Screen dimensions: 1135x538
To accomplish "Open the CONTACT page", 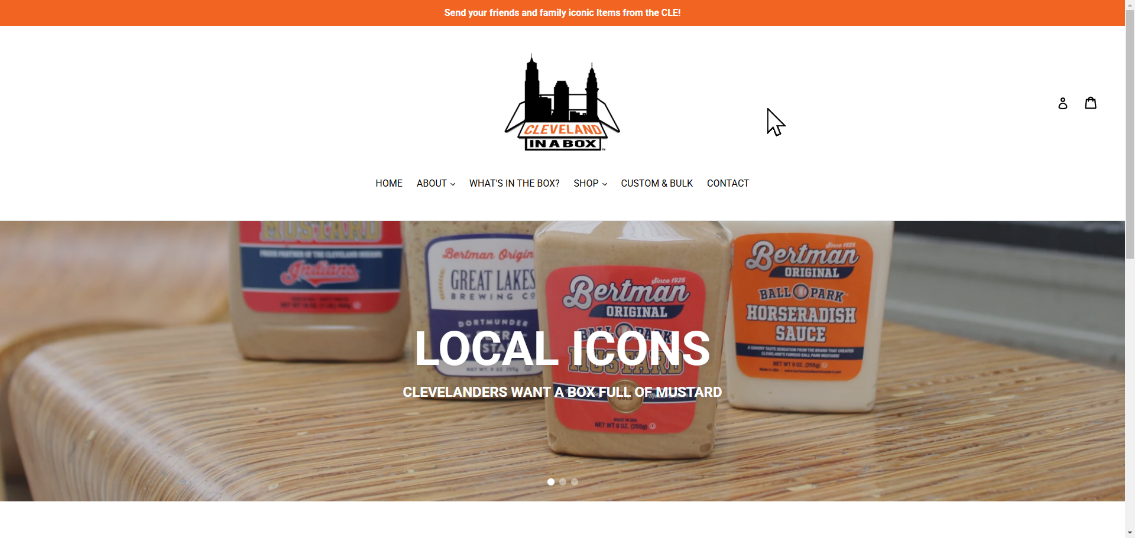I will (x=728, y=184).
